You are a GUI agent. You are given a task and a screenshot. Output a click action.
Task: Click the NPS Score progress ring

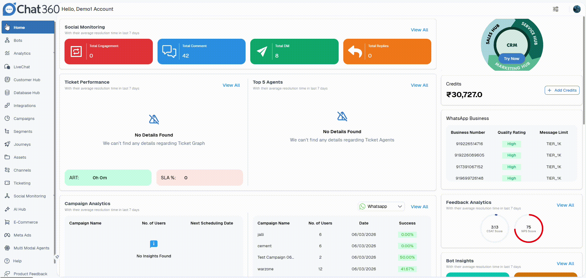pos(528,228)
